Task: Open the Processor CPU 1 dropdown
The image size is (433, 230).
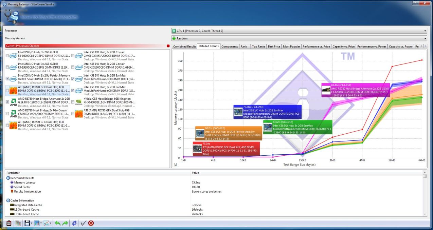Action: (x=299, y=31)
